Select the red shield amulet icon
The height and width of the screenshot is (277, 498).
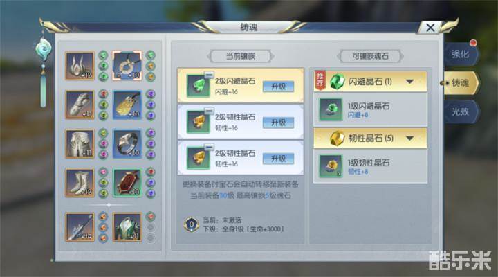point(127,183)
